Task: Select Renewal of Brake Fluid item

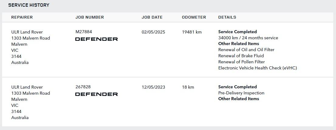Action: coord(241,56)
